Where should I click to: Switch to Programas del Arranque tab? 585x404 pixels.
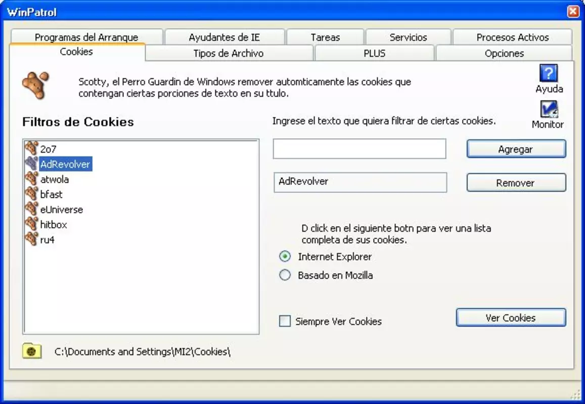[x=86, y=37]
